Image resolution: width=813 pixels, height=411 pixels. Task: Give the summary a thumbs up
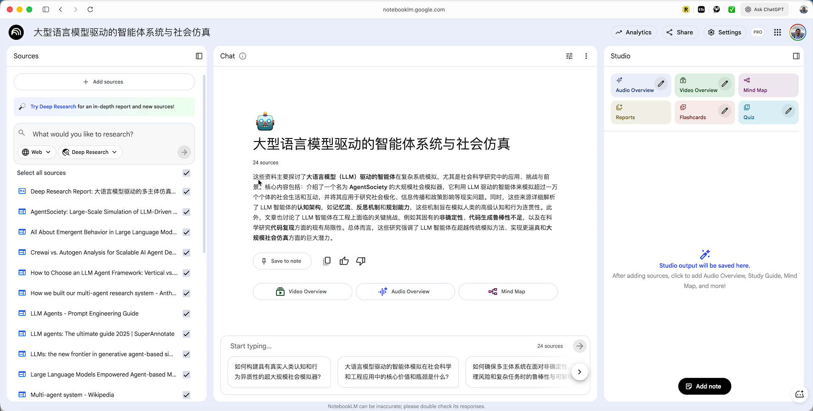pos(344,261)
